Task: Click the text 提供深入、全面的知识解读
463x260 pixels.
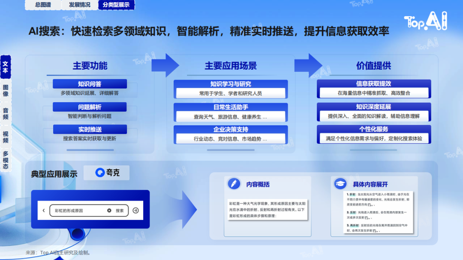Action: (x=358, y=116)
